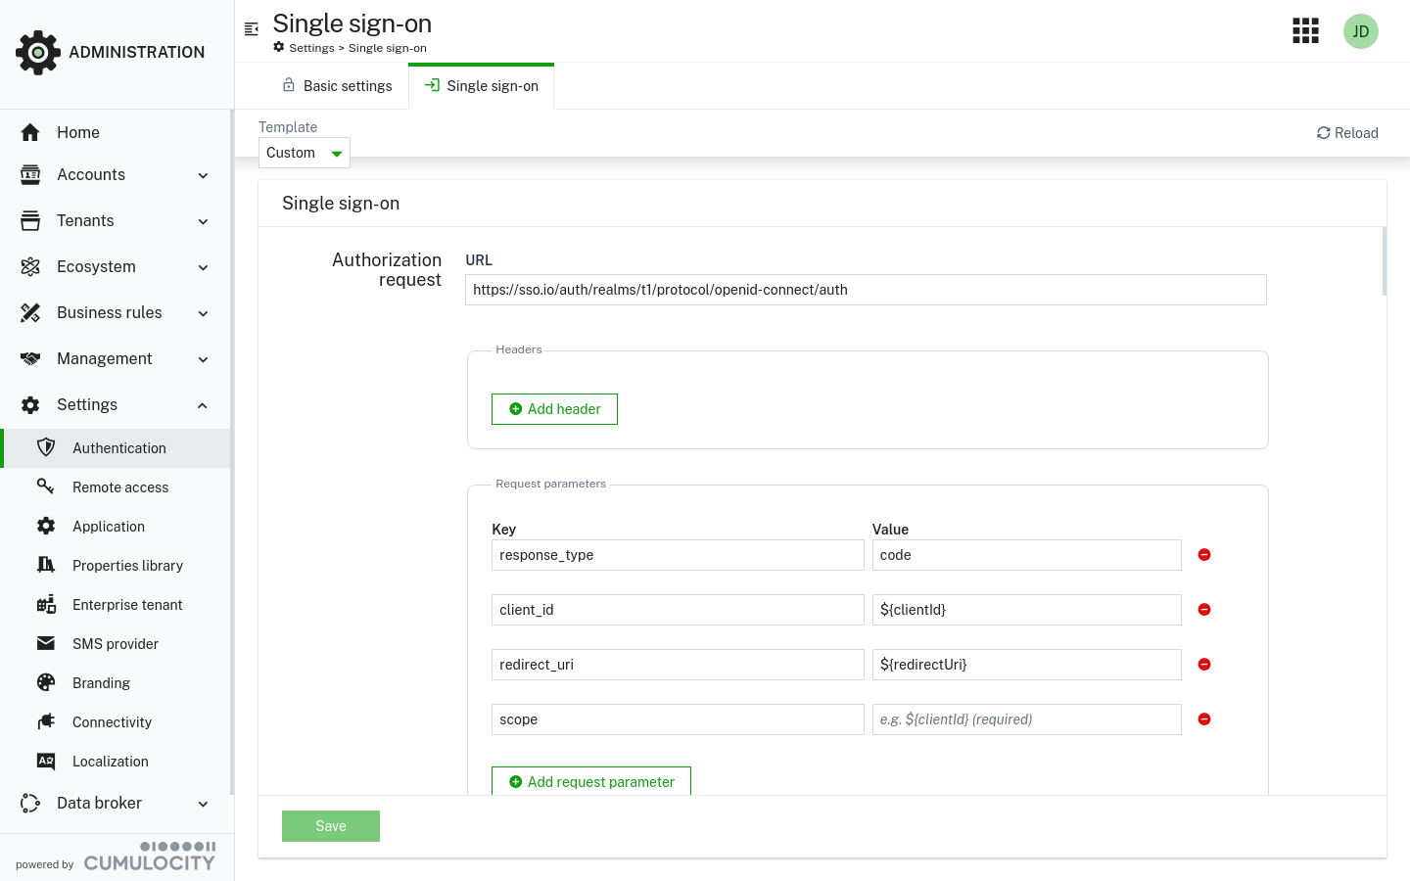This screenshot has width=1410, height=881.
Task: Select the Properties library icon
Action: point(46,565)
